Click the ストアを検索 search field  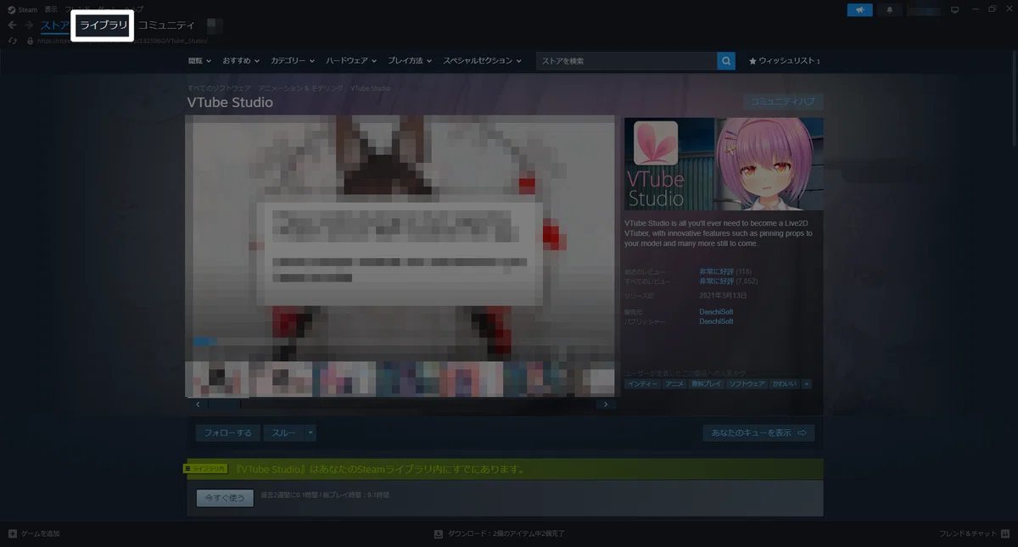click(x=626, y=61)
